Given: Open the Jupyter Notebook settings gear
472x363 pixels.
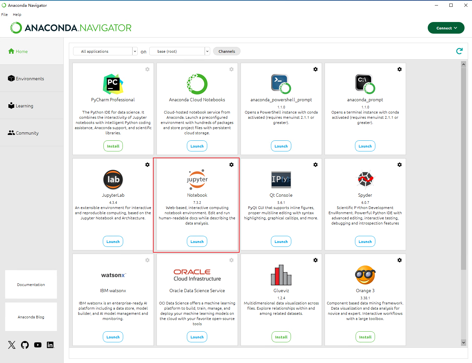Looking at the screenshot, I should 231,165.
